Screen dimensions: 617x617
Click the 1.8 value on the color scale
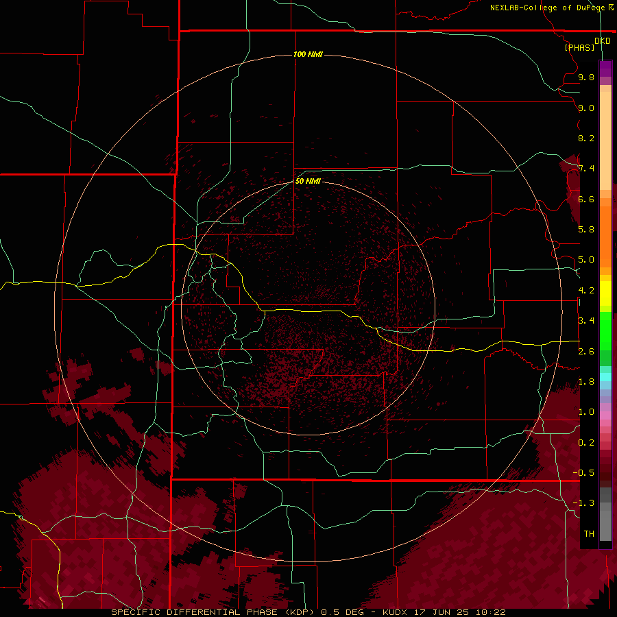coord(586,381)
